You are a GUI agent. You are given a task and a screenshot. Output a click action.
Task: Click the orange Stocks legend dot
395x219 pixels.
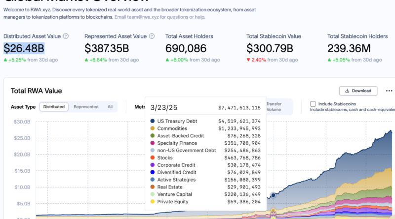click(x=153, y=158)
